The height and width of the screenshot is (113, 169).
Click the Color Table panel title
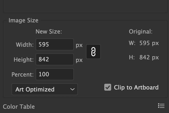tap(19, 107)
